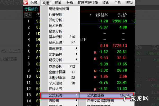Sort by the 涨幅% column header
159x106 pixels.
pos(102,15)
